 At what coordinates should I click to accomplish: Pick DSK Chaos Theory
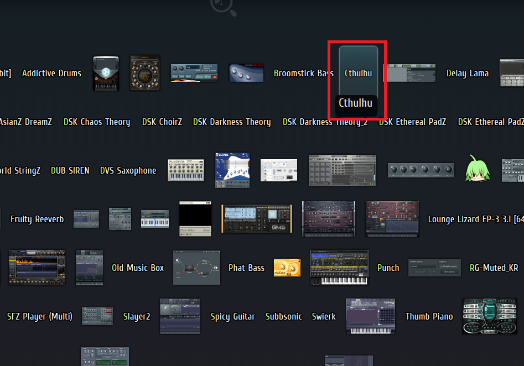tap(97, 122)
